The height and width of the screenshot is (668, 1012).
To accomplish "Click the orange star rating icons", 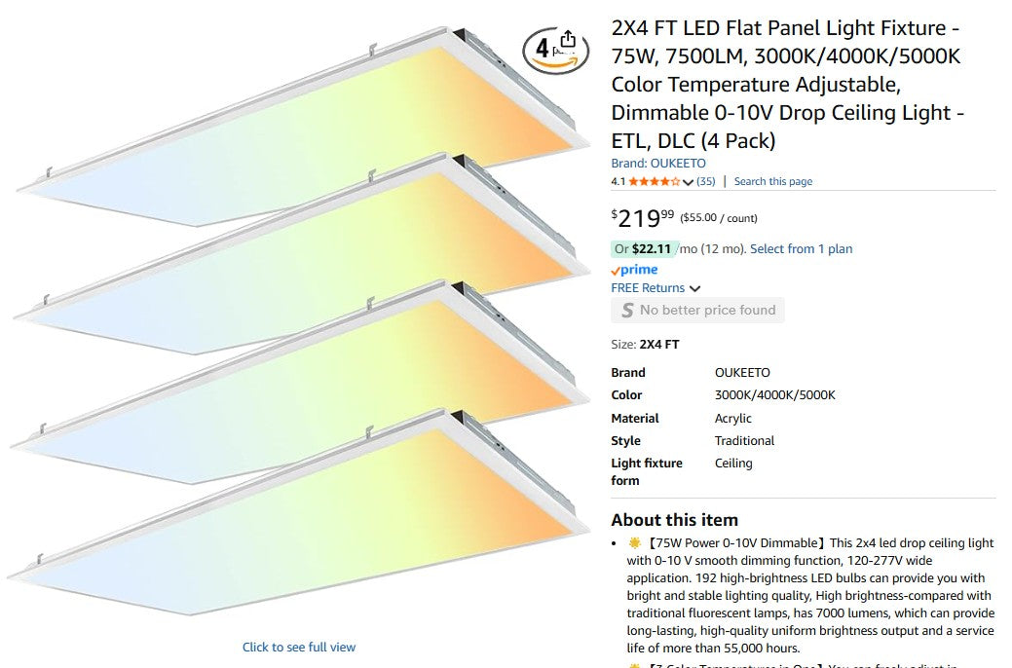I will pos(655,181).
